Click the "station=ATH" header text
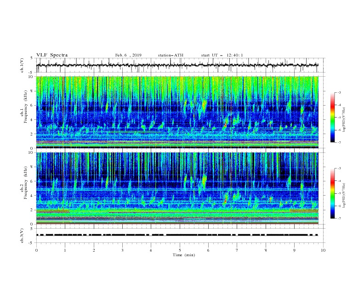This screenshot has width=364, height=281. coord(171,55)
